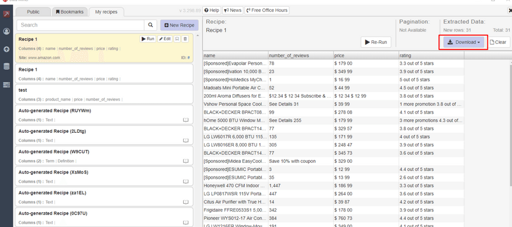Click the '1,447' reviews cell
The image size is (512, 227).
click(301, 186)
